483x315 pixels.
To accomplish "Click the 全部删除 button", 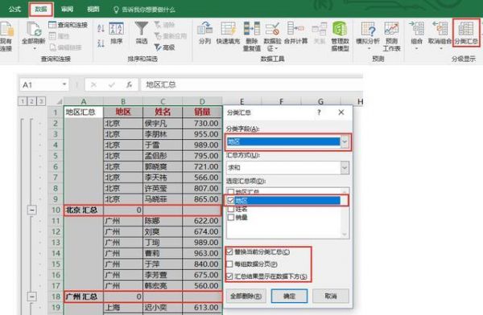I will coord(246,297).
